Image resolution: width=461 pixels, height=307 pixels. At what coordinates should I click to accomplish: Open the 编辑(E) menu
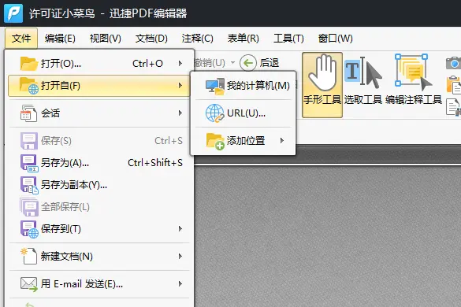pyautogui.click(x=60, y=39)
